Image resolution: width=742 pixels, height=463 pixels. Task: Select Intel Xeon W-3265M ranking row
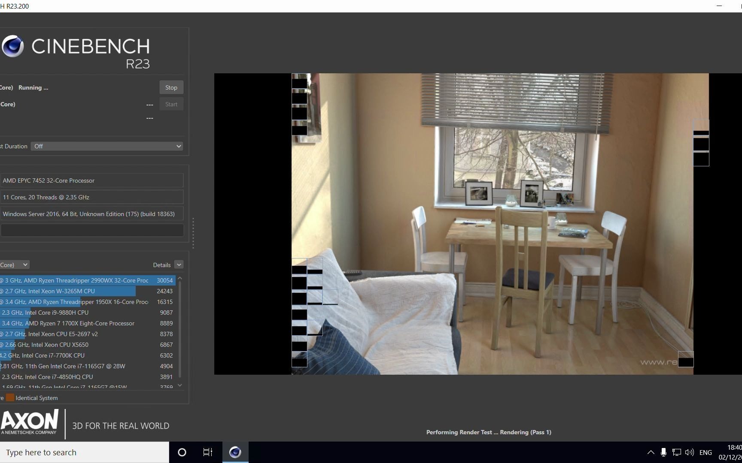coord(88,291)
